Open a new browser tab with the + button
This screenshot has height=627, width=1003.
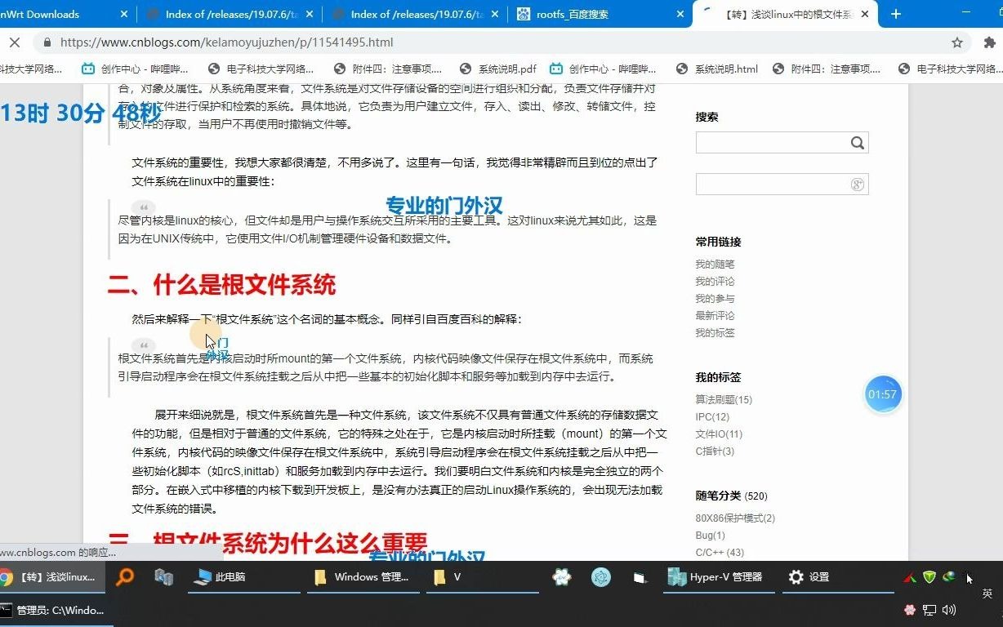895,14
